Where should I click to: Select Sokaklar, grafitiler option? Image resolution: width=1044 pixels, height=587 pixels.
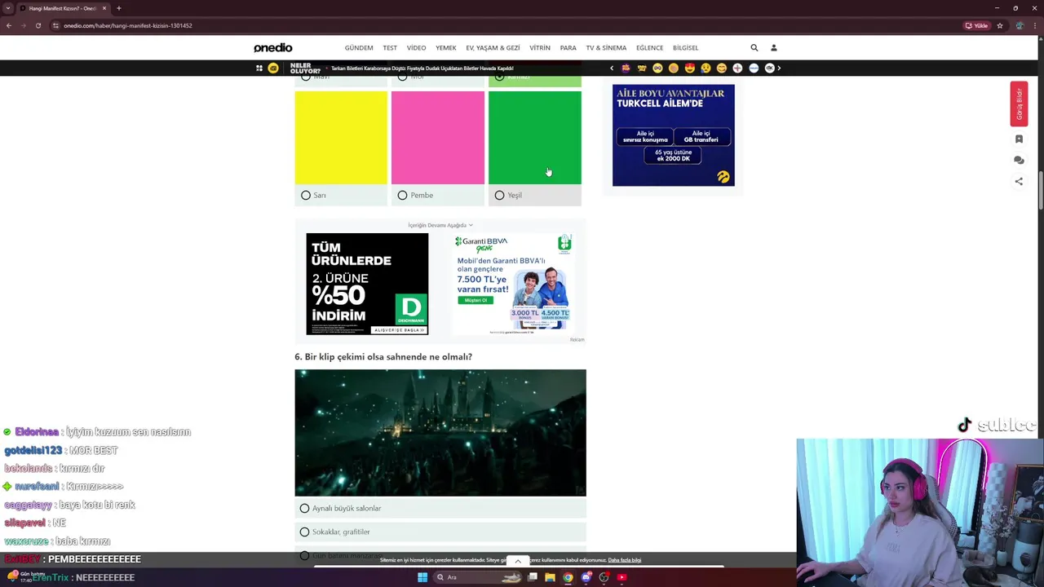440,532
